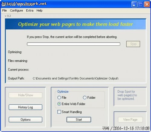151x132 pixels.
Task: Click the 'Output Path:' label
Action: [x=16, y=78]
